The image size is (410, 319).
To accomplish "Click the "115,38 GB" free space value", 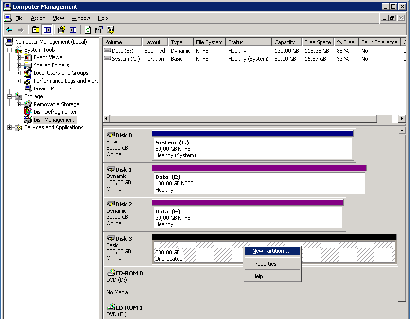I will coord(317,51).
